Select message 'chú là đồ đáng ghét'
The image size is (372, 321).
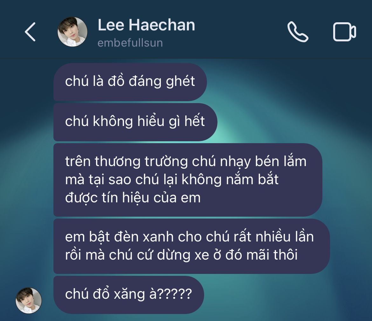[130, 82]
